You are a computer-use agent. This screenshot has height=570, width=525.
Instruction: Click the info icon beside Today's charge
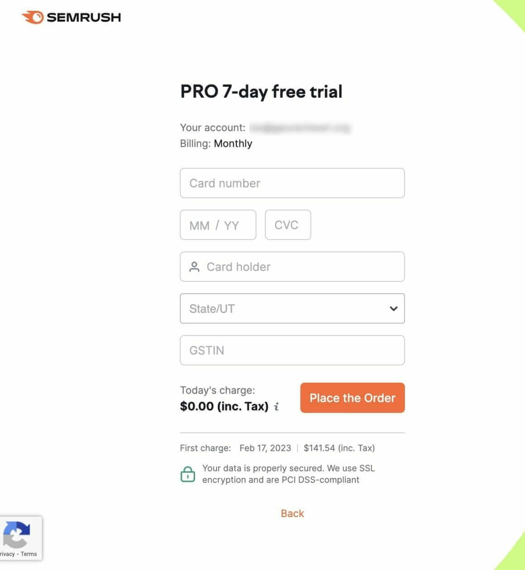(x=277, y=407)
